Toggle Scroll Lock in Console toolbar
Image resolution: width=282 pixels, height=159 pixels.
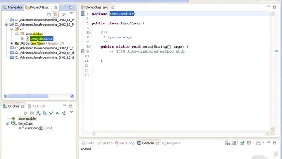click(234, 143)
